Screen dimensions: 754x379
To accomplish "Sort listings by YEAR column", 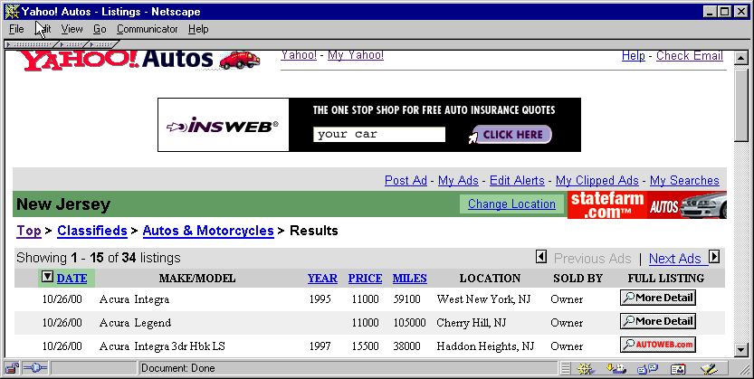I will (322, 278).
